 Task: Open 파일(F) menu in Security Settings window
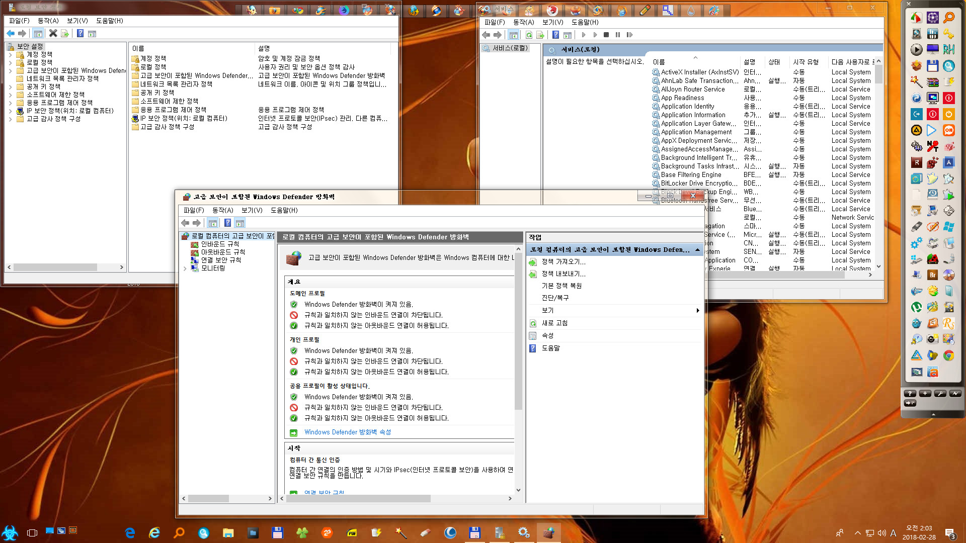click(x=19, y=21)
